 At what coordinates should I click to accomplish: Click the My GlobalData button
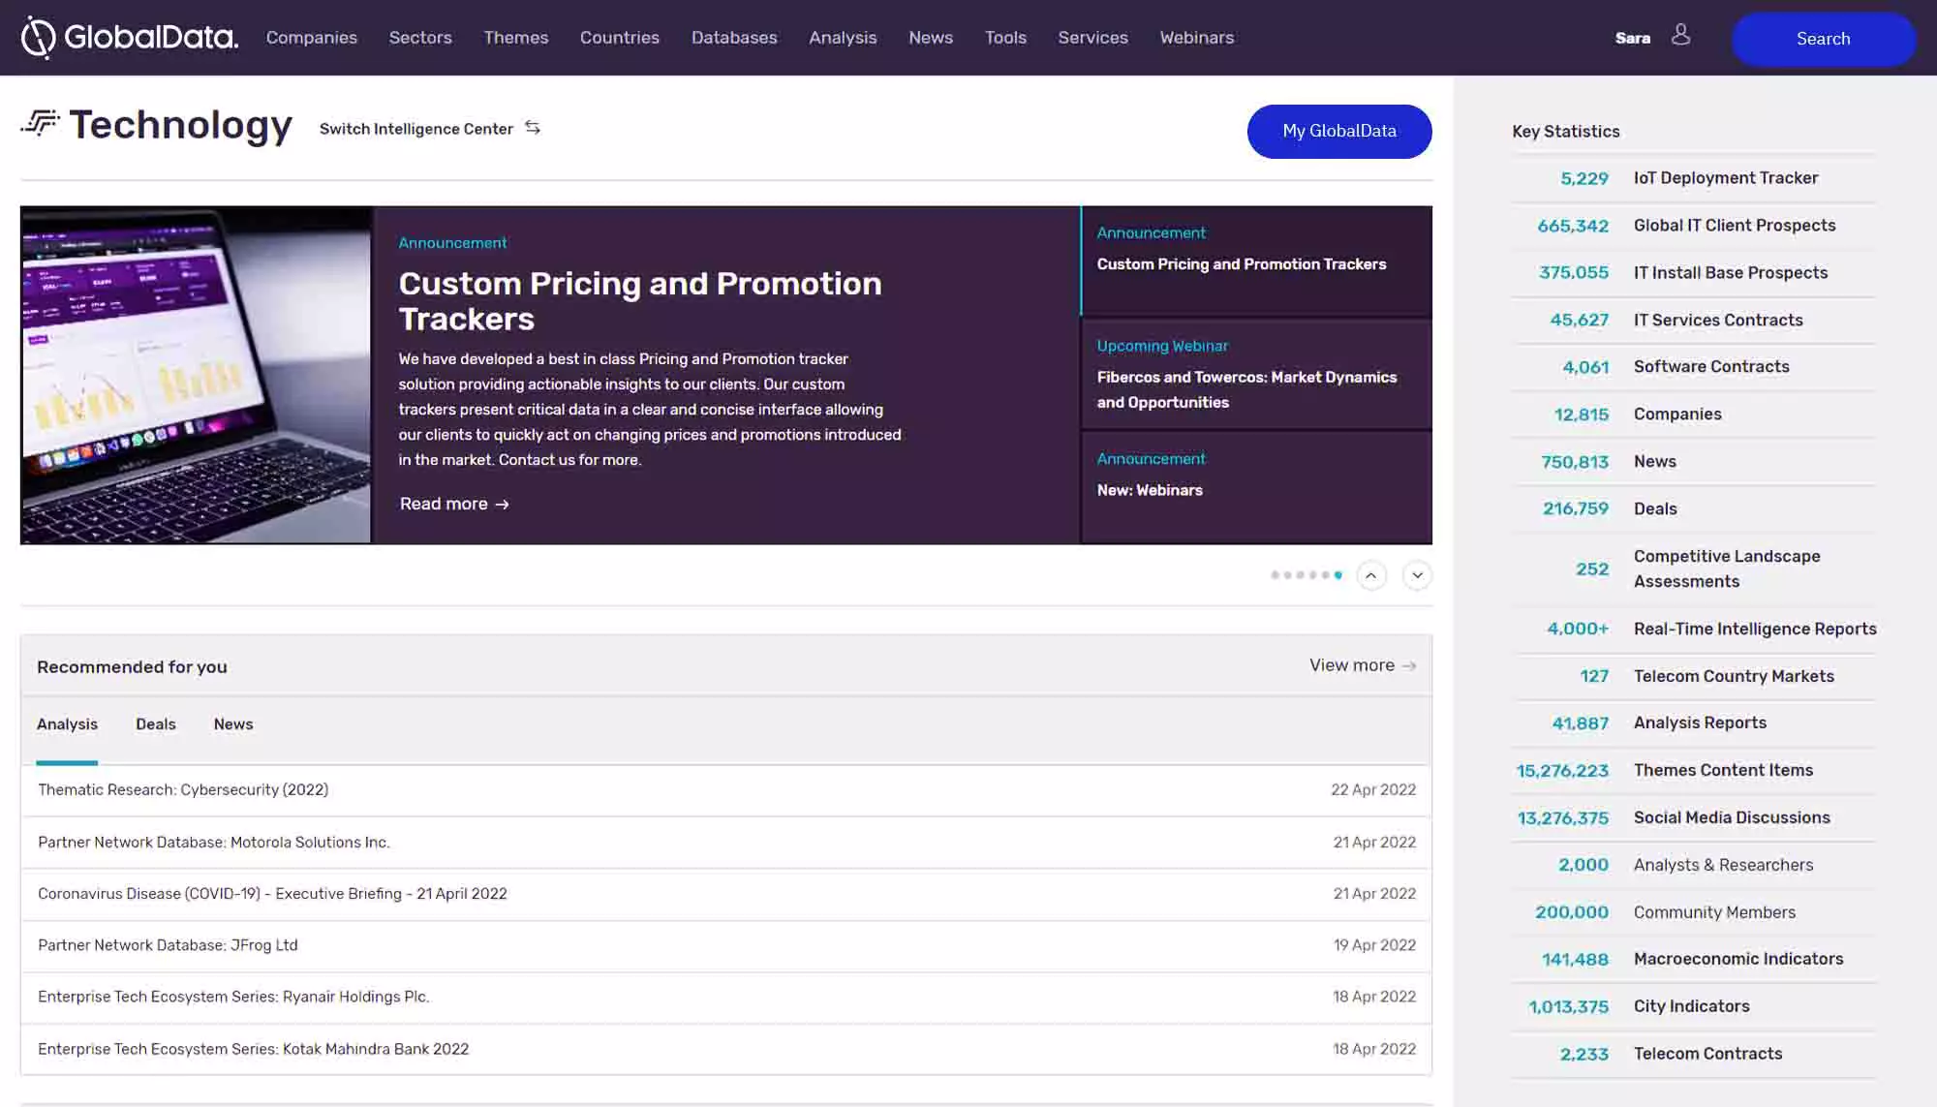coord(1339,132)
